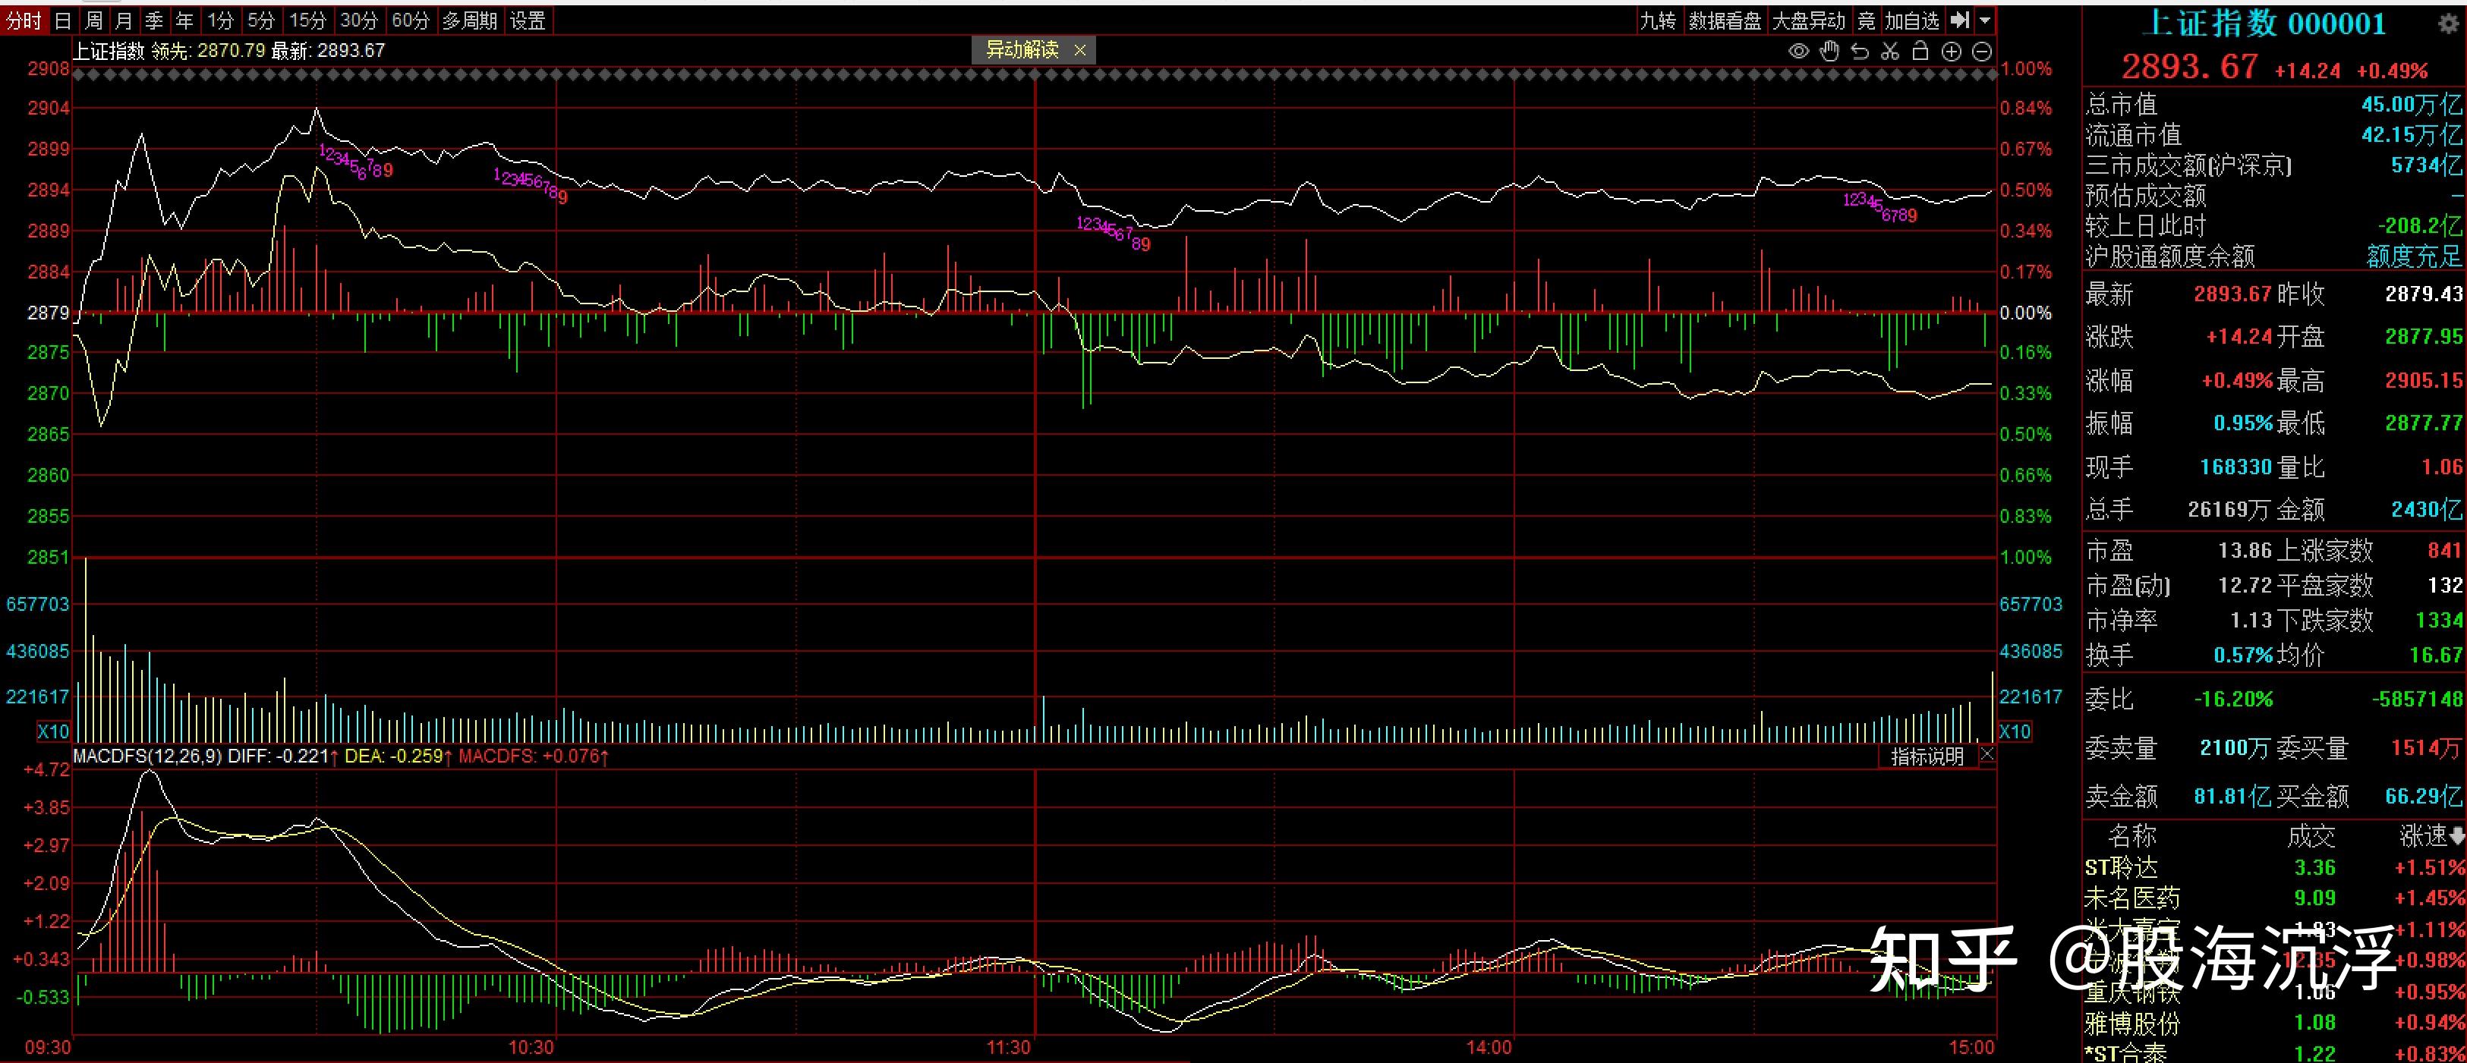Open the 指标说明 indicator description button
The width and height of the screenshot is (2467, 1063).
tap(1927, 756)
